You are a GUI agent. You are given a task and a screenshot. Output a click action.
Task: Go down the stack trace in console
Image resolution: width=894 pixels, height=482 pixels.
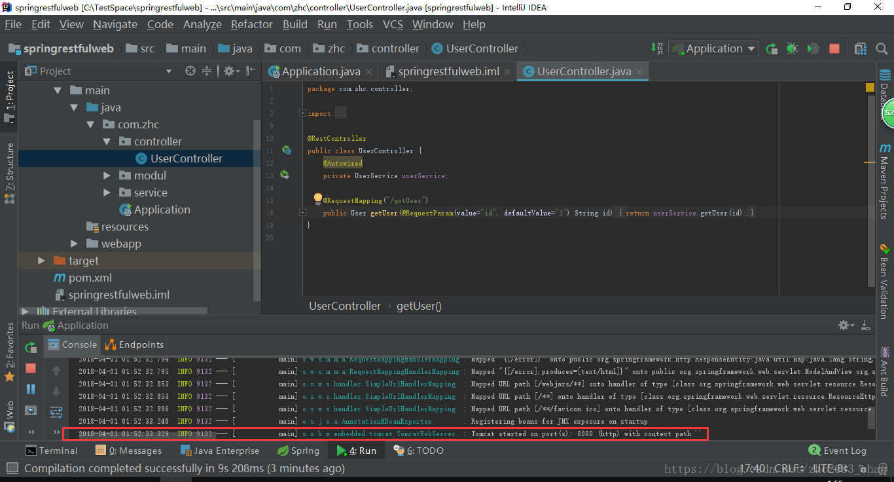coord(56,392)
